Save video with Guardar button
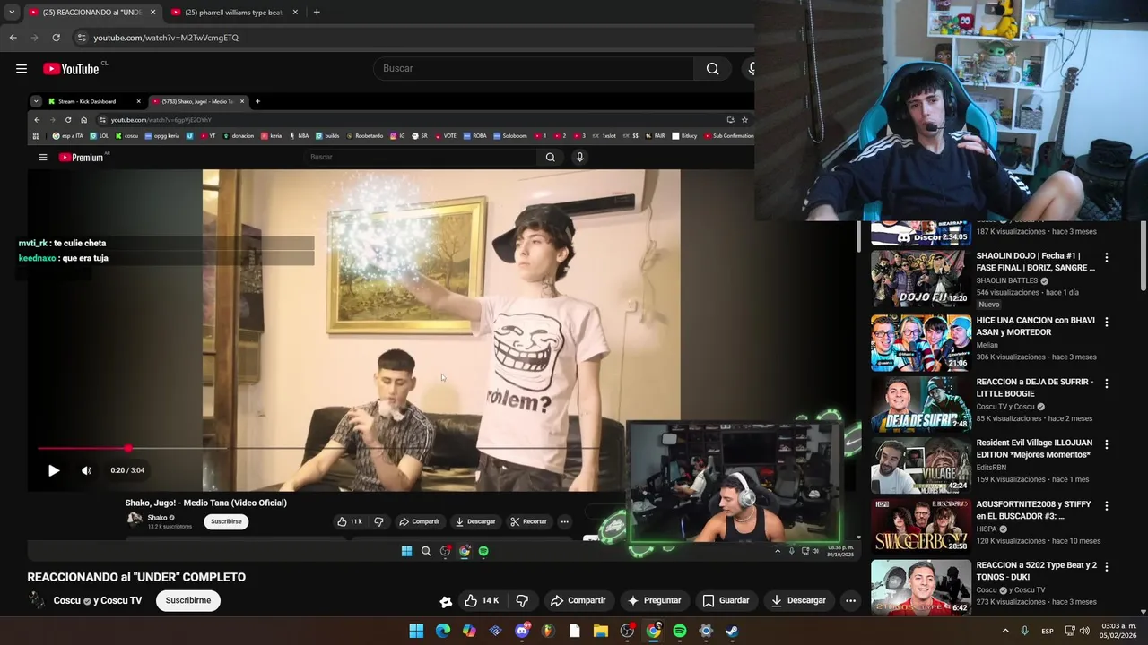 pyautogui.click(x=726, y=600)
